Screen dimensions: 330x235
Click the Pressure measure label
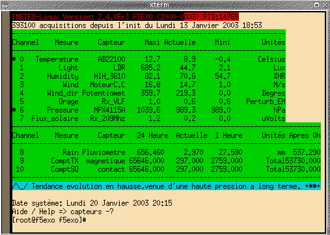pyautogui.click(x=63, y=110)
